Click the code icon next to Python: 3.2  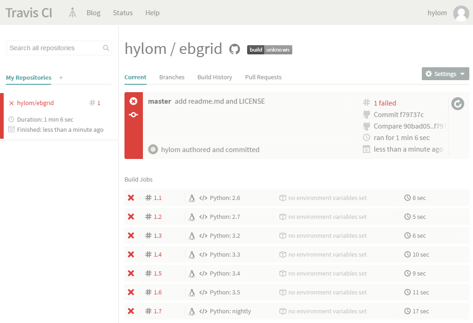(203, 236)
